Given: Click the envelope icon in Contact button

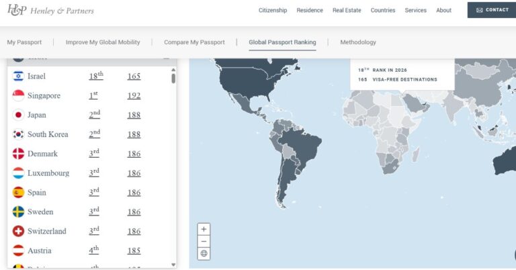Looking at the screenshot, I should pos(480,10).
